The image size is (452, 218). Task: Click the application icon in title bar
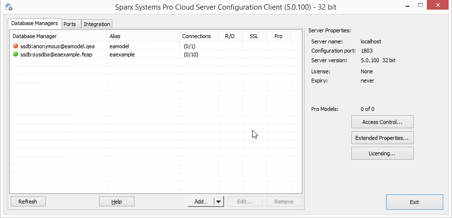click(x=8, y=8)
